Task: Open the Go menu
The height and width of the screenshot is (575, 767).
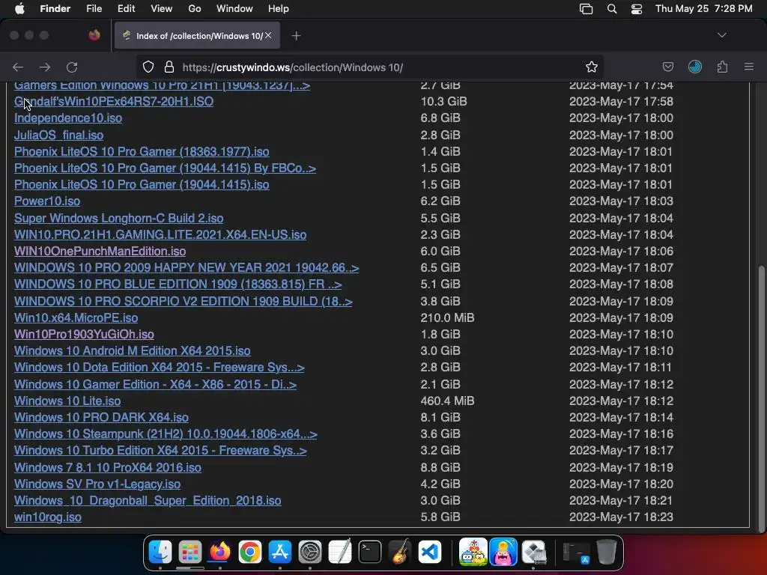Action: click(x=195, y=9)
